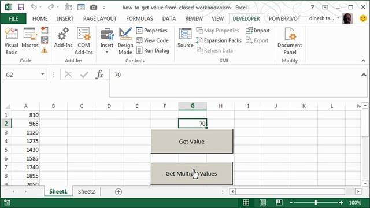
Task: Click Expansion Packs
Action: [219, 40]
